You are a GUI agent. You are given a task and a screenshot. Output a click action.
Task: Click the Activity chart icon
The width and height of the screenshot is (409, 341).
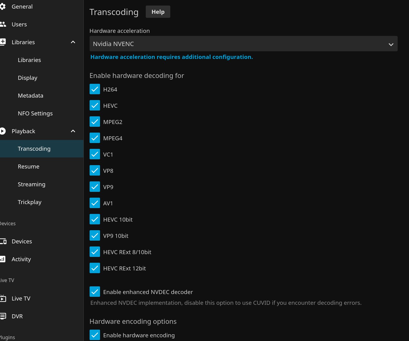point(3,259)
